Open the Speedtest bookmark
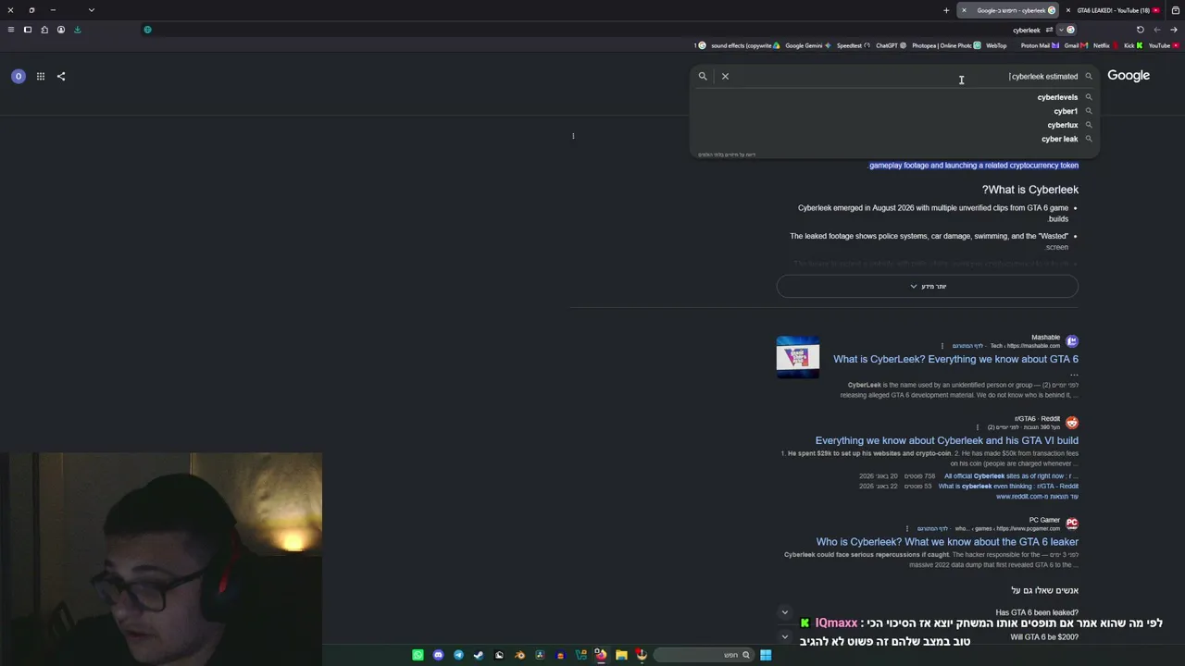Viewport: 1185px width, 666px height. [x=853, y=45]
